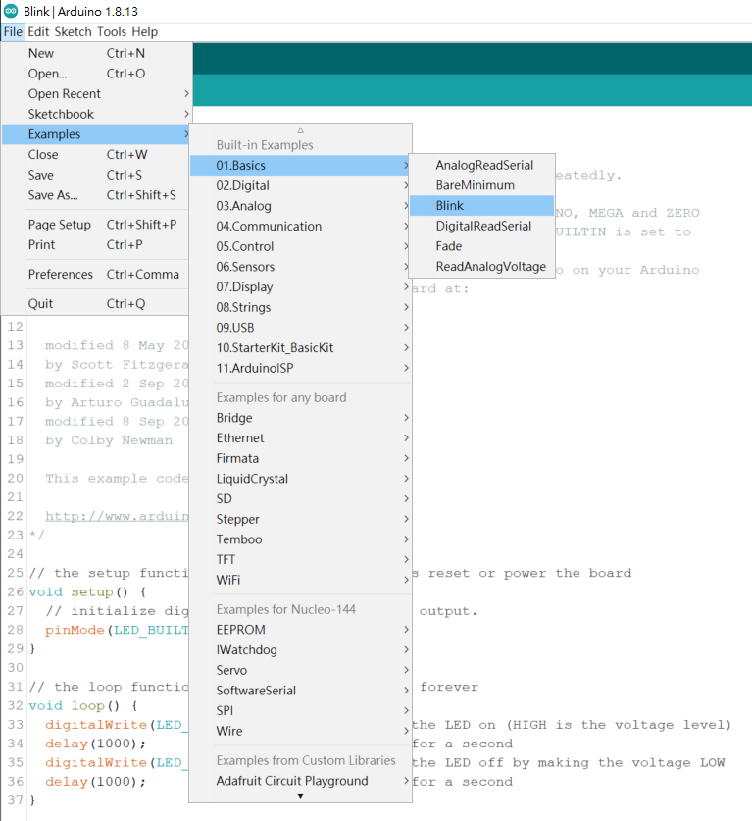Open the Firmata library examples
The width and height of the screenshot is (752, 821).
(x=300, y=459)
